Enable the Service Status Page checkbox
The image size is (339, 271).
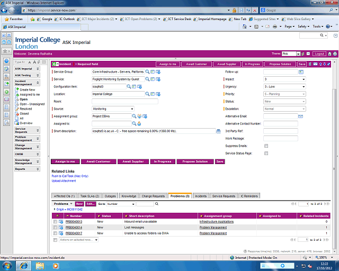click(x=266, y=153)
